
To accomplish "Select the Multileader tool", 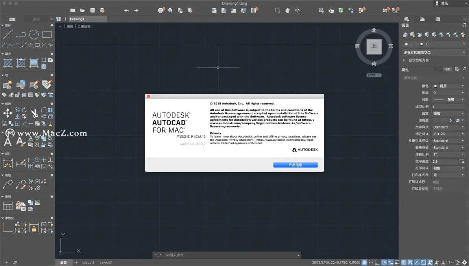I will tap(7, 185).
